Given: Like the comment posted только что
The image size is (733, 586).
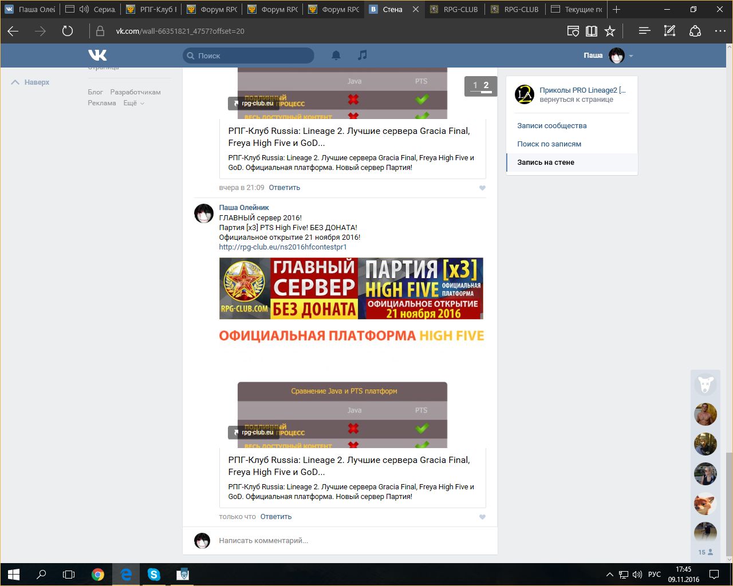Looking at the screenshot, I should point(482,517).
